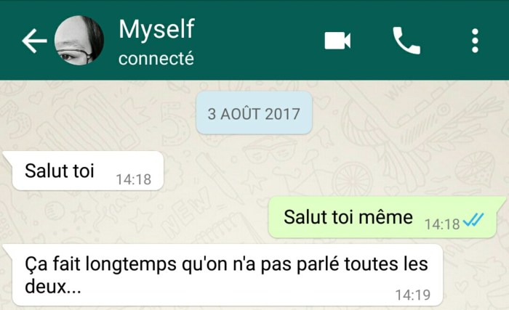Start a video call with Myself
Image resolution: width=509 pixels, height=310 pixels.
click(x=337, y=41)
